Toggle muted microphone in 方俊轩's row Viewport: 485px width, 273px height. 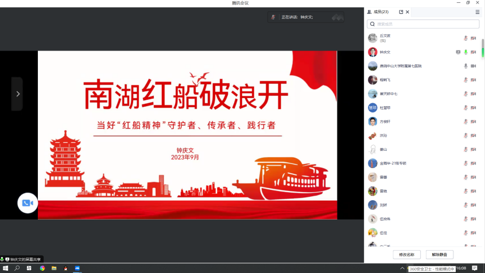(x=465, y=122)
